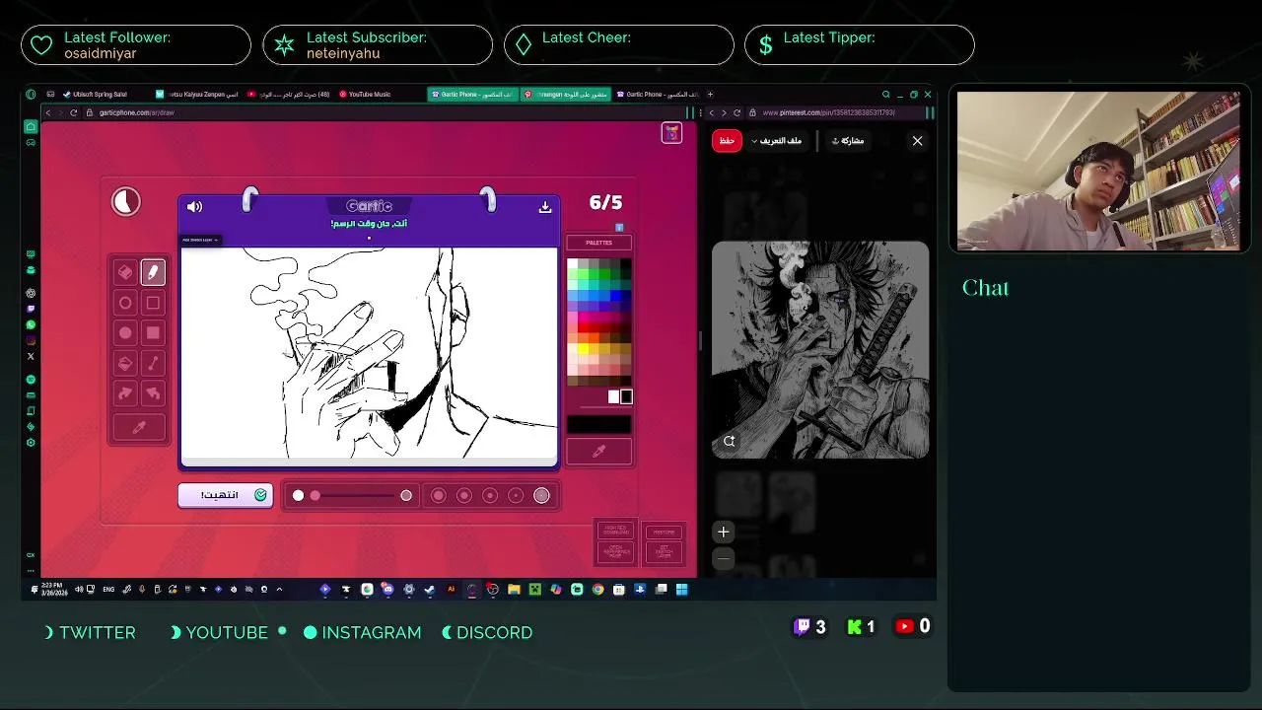Select the white primary color box
The height and width of the screenshot is (710, 1262).
(x=613, y=396)
